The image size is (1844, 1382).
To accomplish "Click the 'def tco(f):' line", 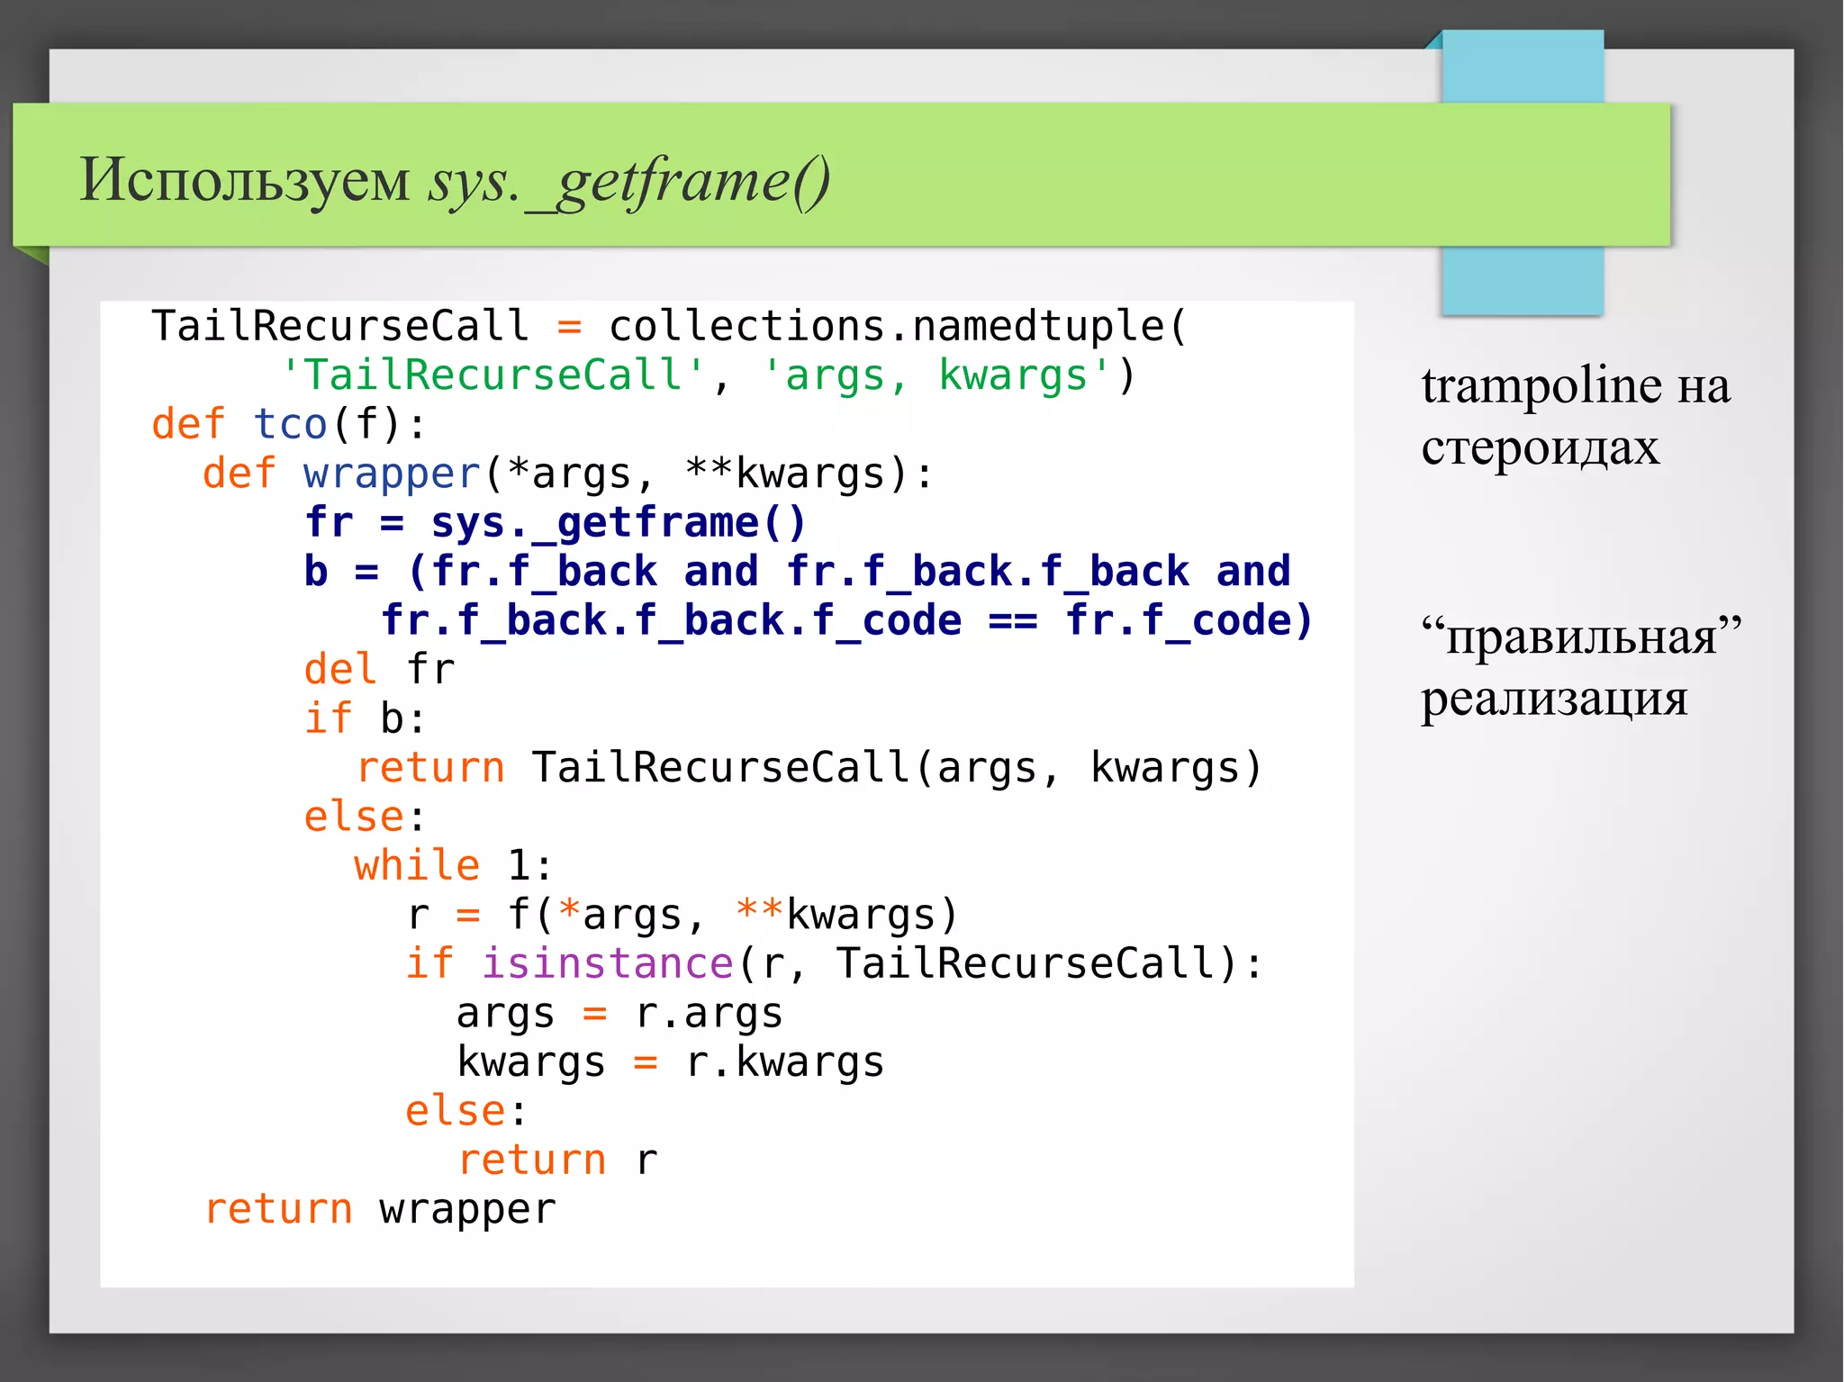I will 288,424.
